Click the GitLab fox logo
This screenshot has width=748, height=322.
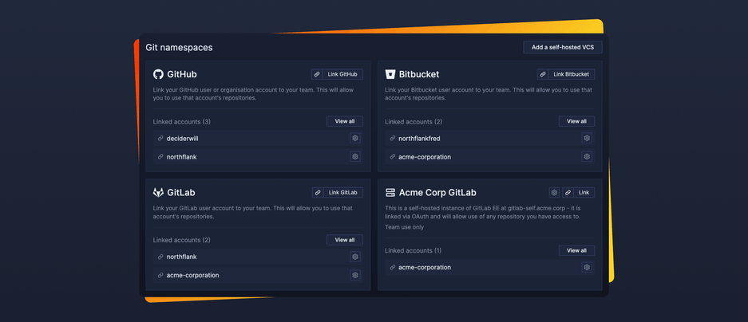tap(158, 192)
